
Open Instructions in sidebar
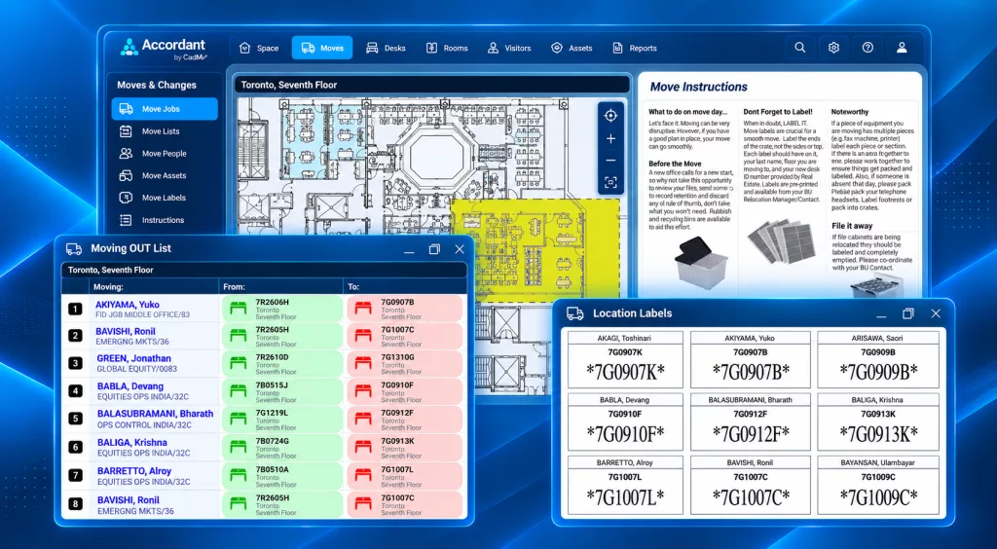[165, 220]
